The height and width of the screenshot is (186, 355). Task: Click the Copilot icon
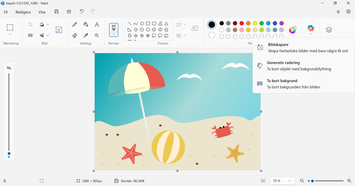click(310, 28)
